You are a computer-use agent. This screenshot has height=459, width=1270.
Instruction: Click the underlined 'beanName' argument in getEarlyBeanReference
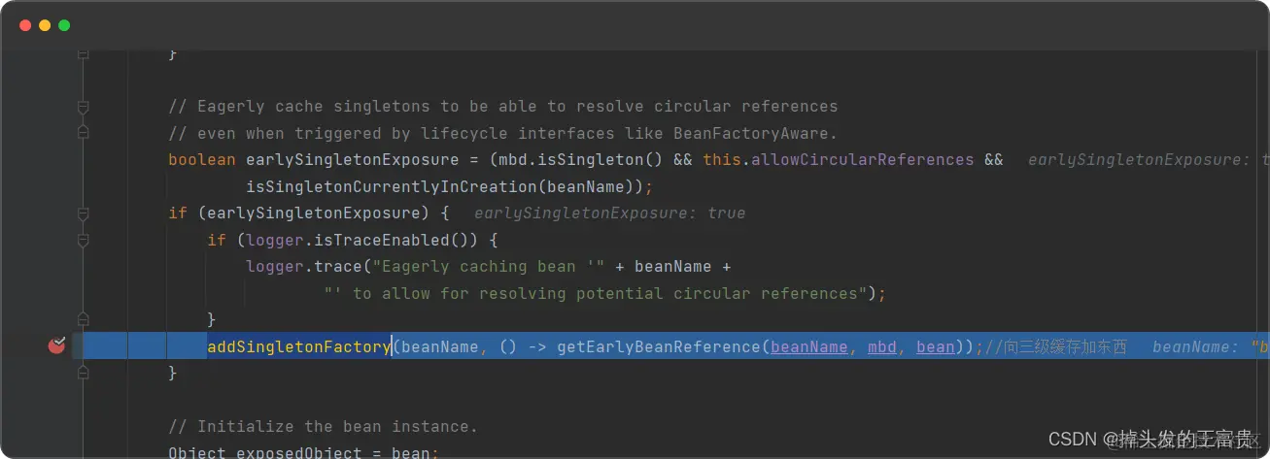coord(809,346)
